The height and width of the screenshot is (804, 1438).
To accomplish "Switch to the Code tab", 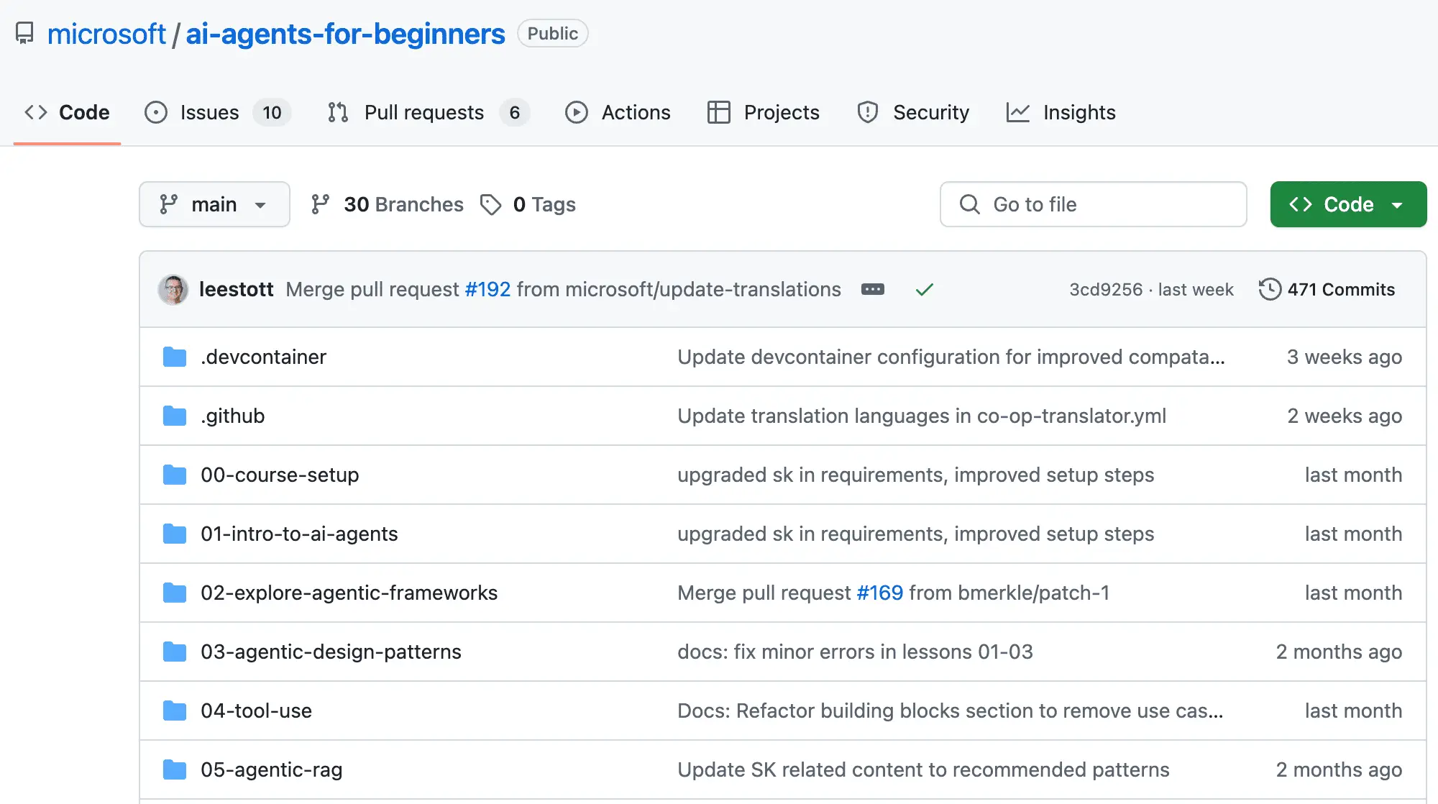I will click(x=67, y=112).
